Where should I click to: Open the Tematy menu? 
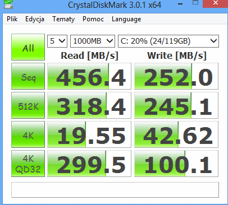click(x=63, y=19)
